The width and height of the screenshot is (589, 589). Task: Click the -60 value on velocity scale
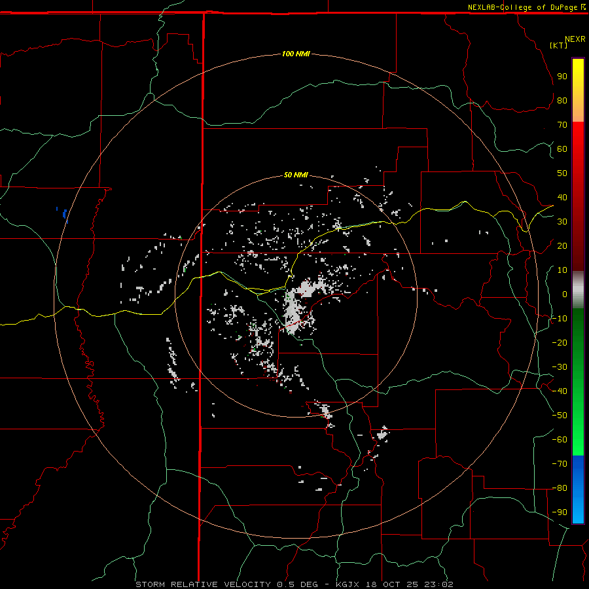click(560, 440)
